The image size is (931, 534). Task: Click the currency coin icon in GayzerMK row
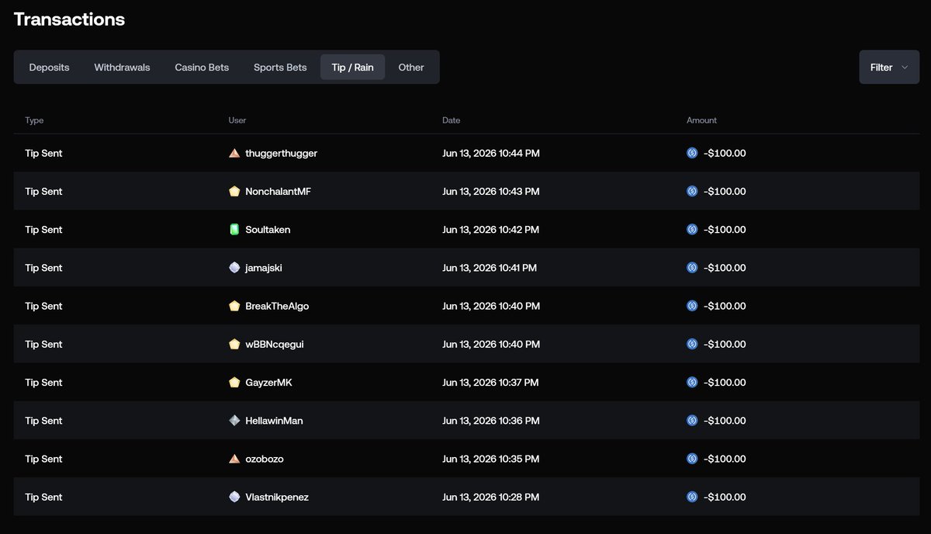click(x=692, y=383)
